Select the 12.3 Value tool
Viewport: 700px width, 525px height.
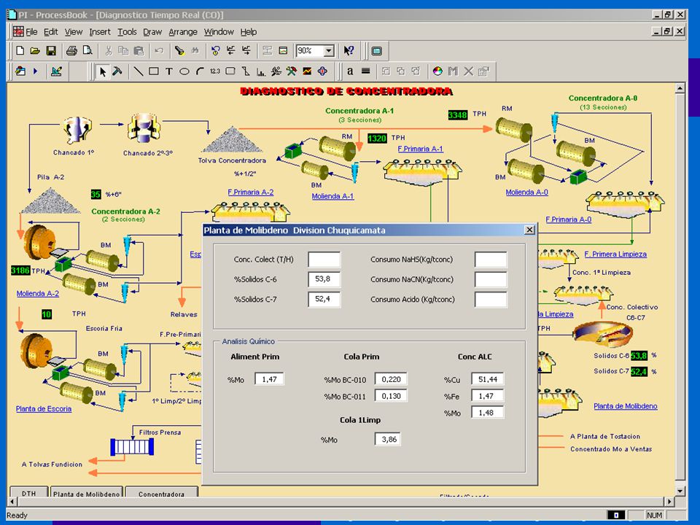[x=214, y=71]
